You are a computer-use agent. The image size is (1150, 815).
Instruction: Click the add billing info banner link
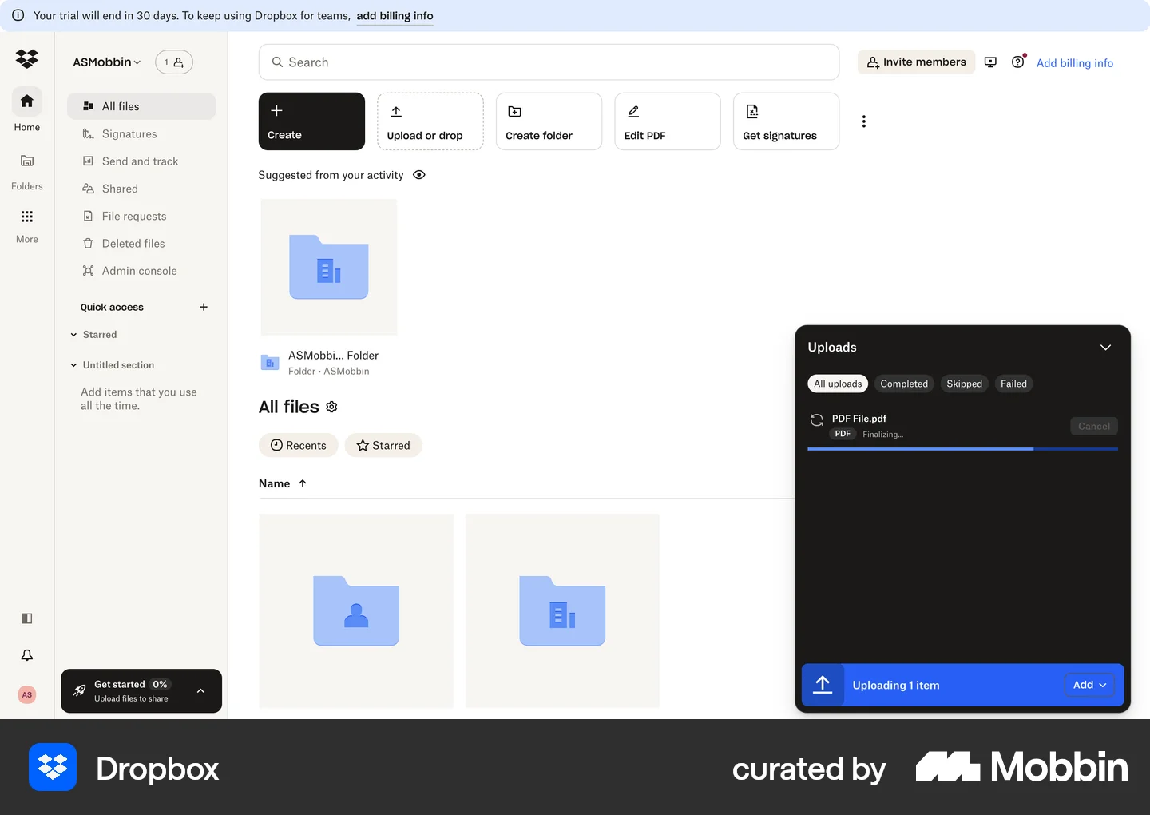click(x=395, y=16)
